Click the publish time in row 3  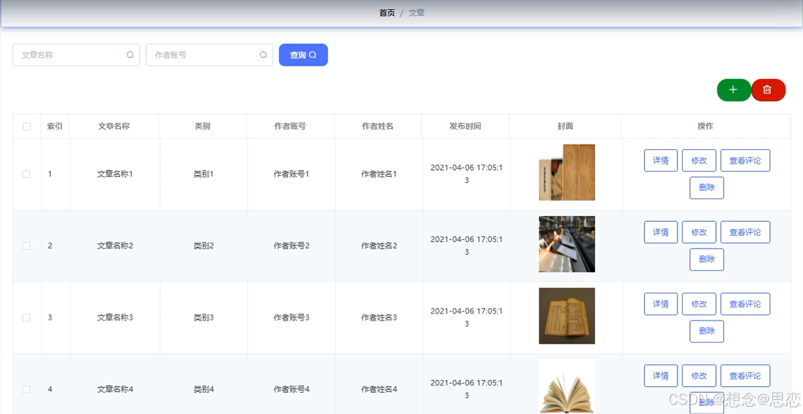(x=467, y=317)
